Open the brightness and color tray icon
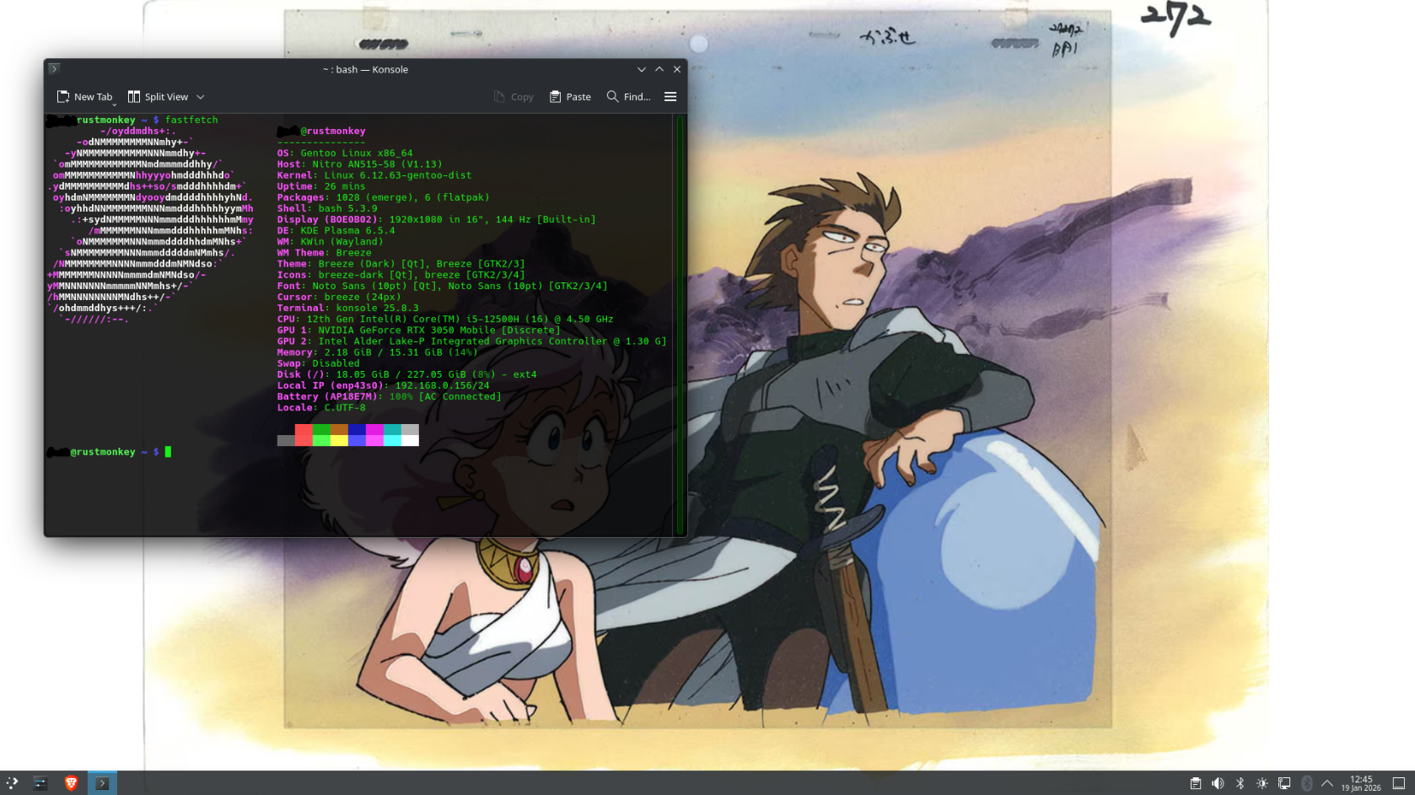This screenshot has width=1415, height=795. (1262, 783)
